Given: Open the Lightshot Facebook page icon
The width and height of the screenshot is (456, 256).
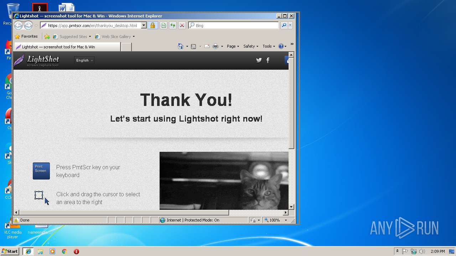Looking at the screenshot, I should coord(268,60).
